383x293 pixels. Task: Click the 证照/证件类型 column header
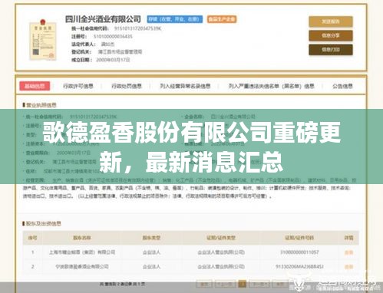point(221,238)
